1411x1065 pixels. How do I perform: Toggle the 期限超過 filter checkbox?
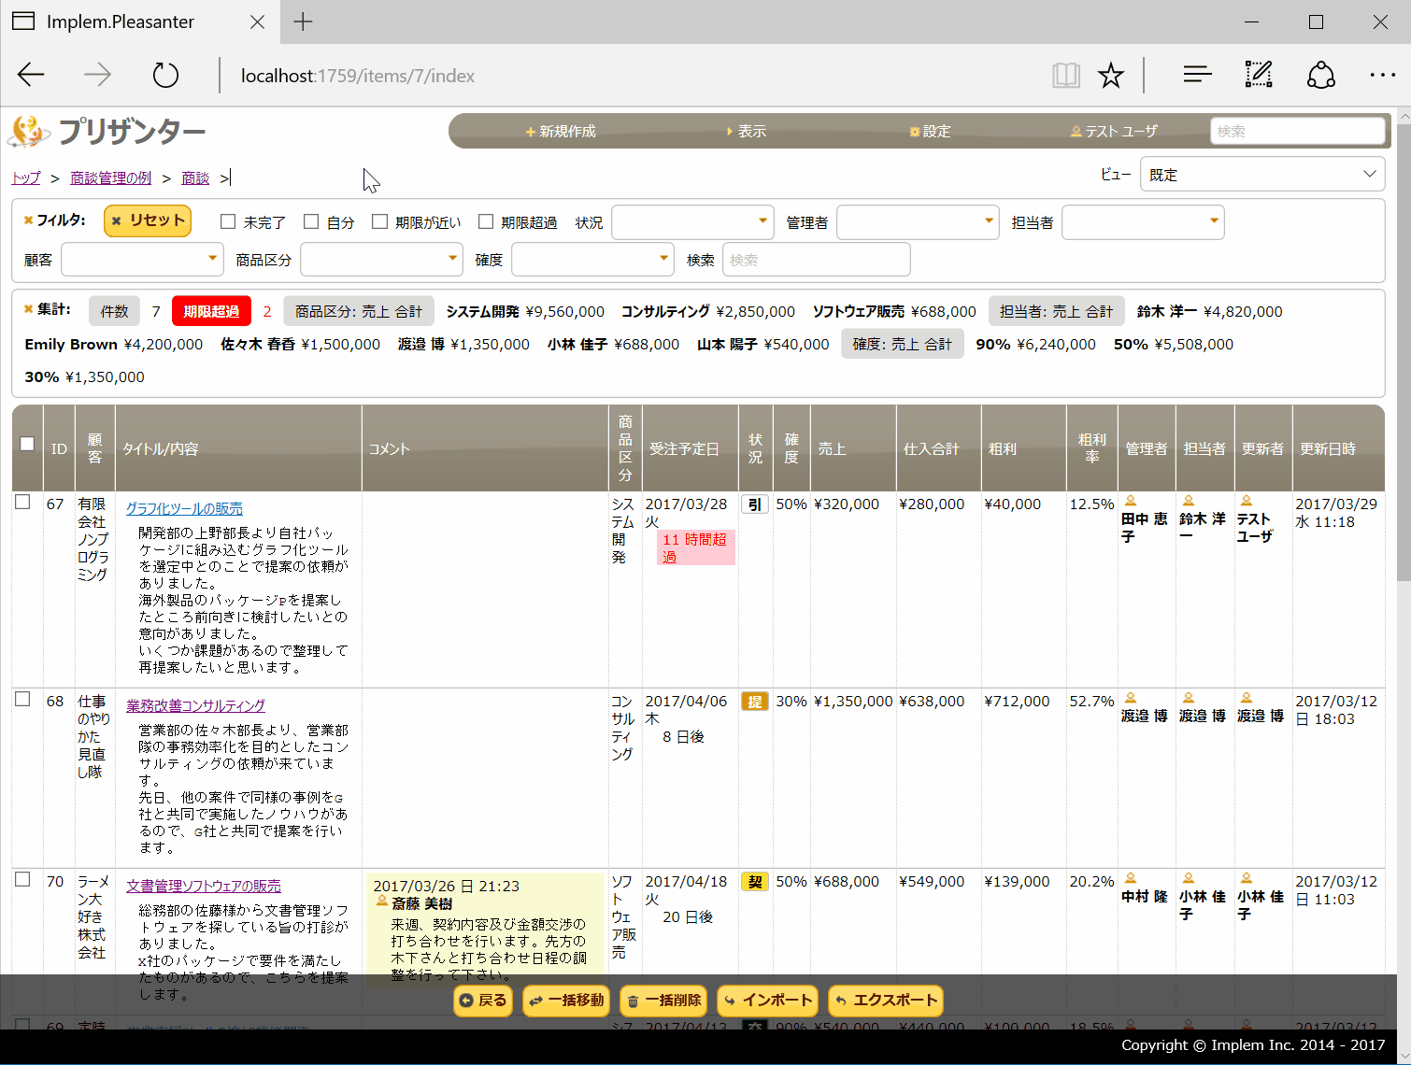486,221
